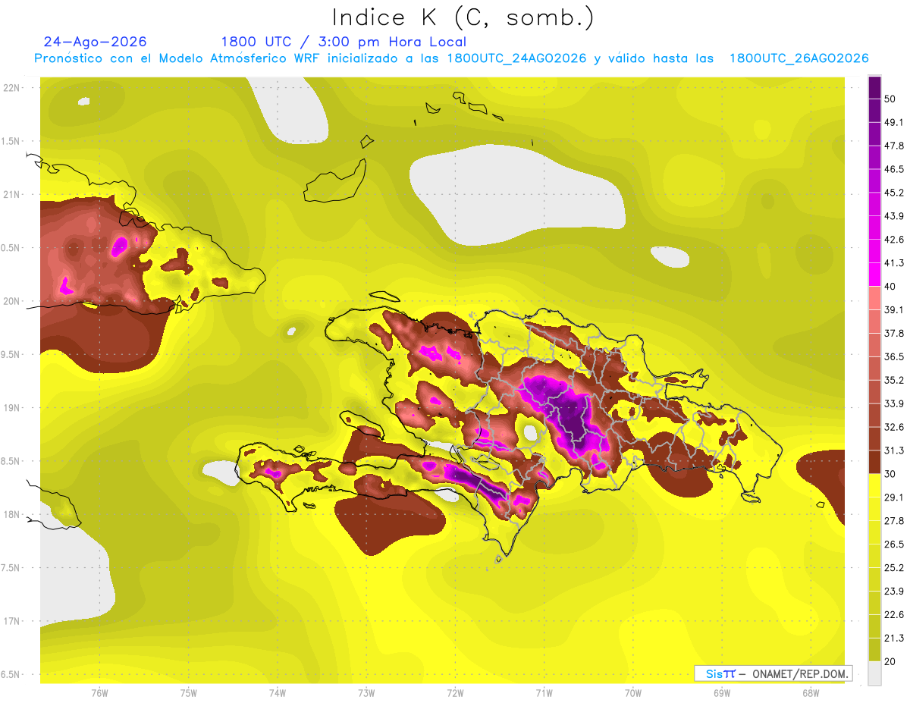Click the legend value 30
The width and height of the screenshot is (910, 703).
click(x=890, y=474)
